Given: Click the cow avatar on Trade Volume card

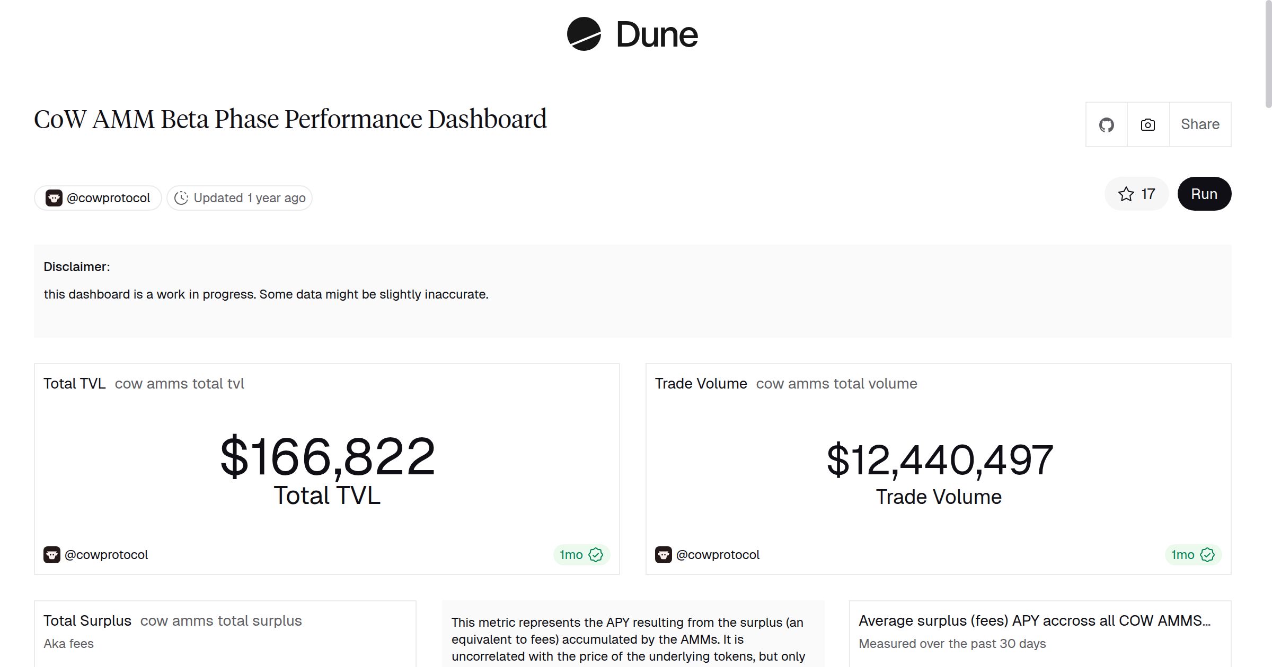Looking at the screenshot, I should pyautogui.click(x=663, y=554).
